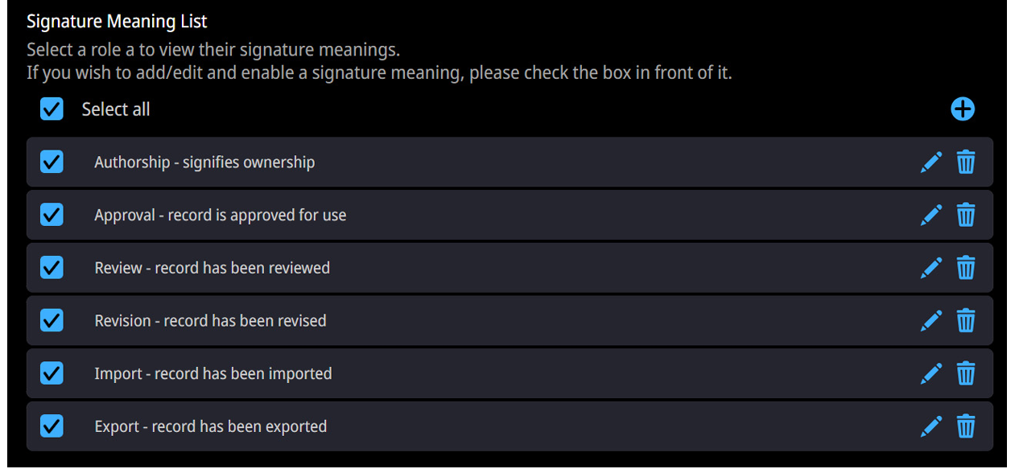Click pencil icon for Review row

[931, 268]
